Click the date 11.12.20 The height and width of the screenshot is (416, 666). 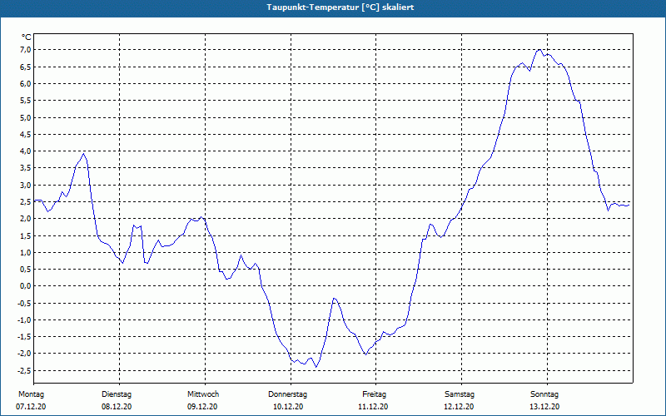[x=373, y=407]
